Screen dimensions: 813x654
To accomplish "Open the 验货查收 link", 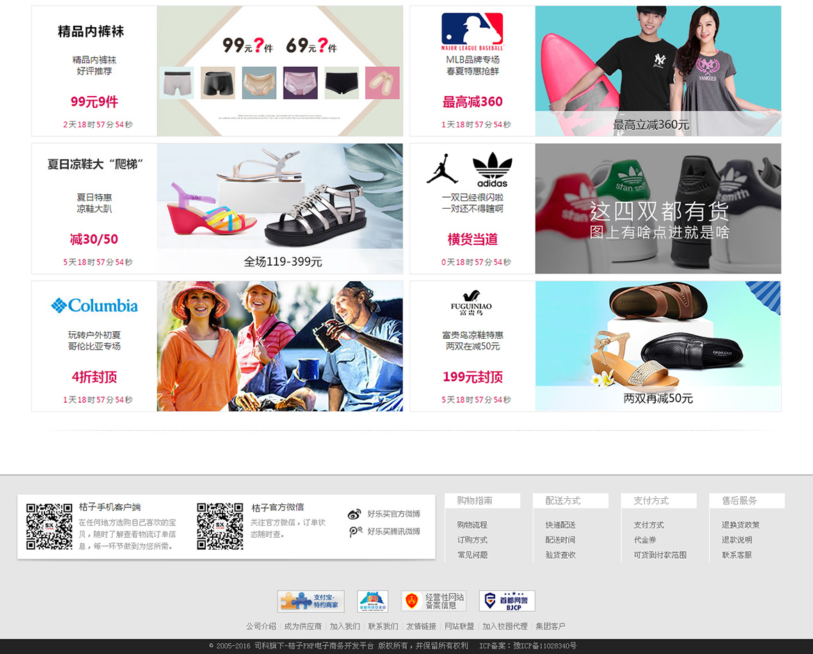I will [x=561, y=555].
